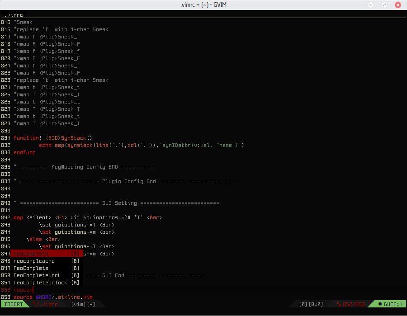407x316 pixels.
Task: Click the line '"omap f <Plug>Sneak_f'
Action: (47, 66)
